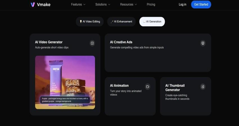The image size is (239, 126).
Task: Select the AI Generation tab
Action: (152, 21)
